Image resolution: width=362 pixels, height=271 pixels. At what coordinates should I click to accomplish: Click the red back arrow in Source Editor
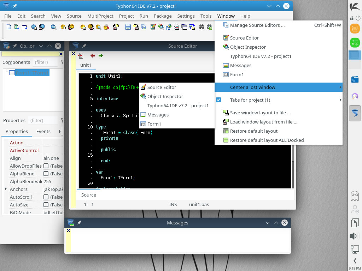coord(93,55)
